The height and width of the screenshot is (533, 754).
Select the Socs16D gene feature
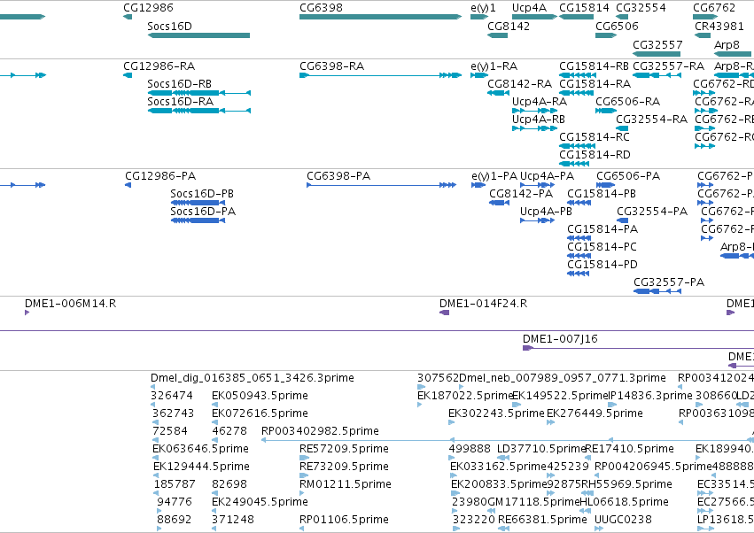198,35
